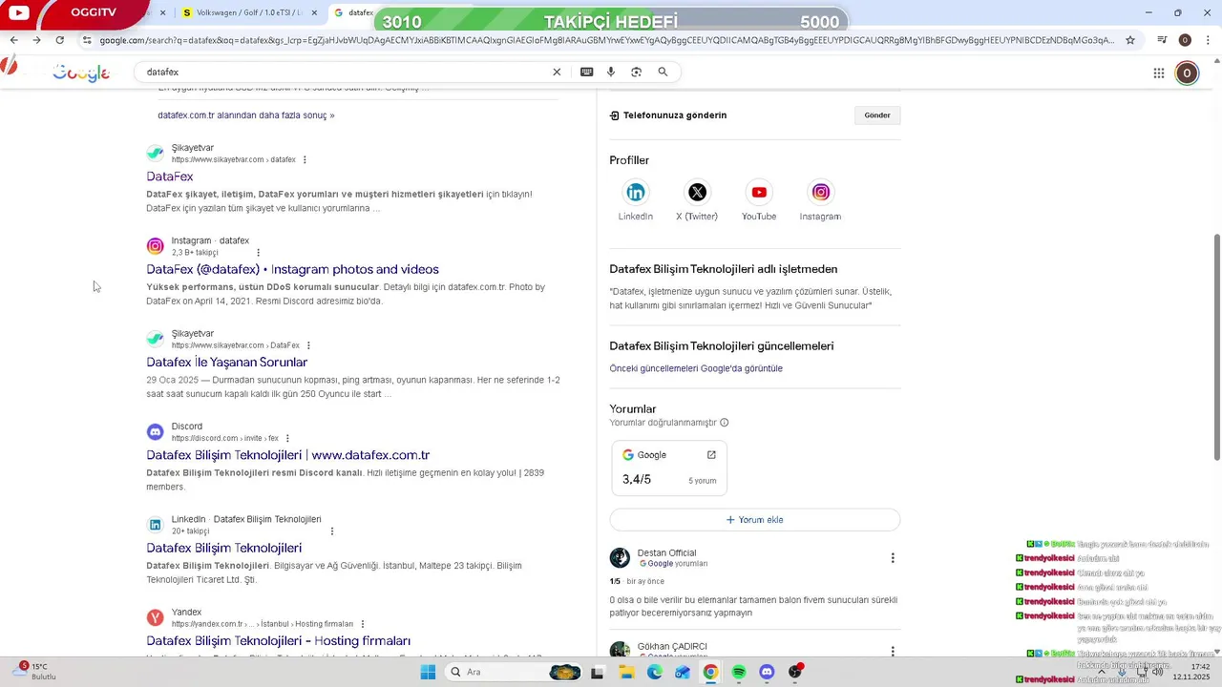Image resolution: width=1222 pixels, height=687 pixels.
Task: Bookmark this page with the star icon
Action: pos(1130,40)
